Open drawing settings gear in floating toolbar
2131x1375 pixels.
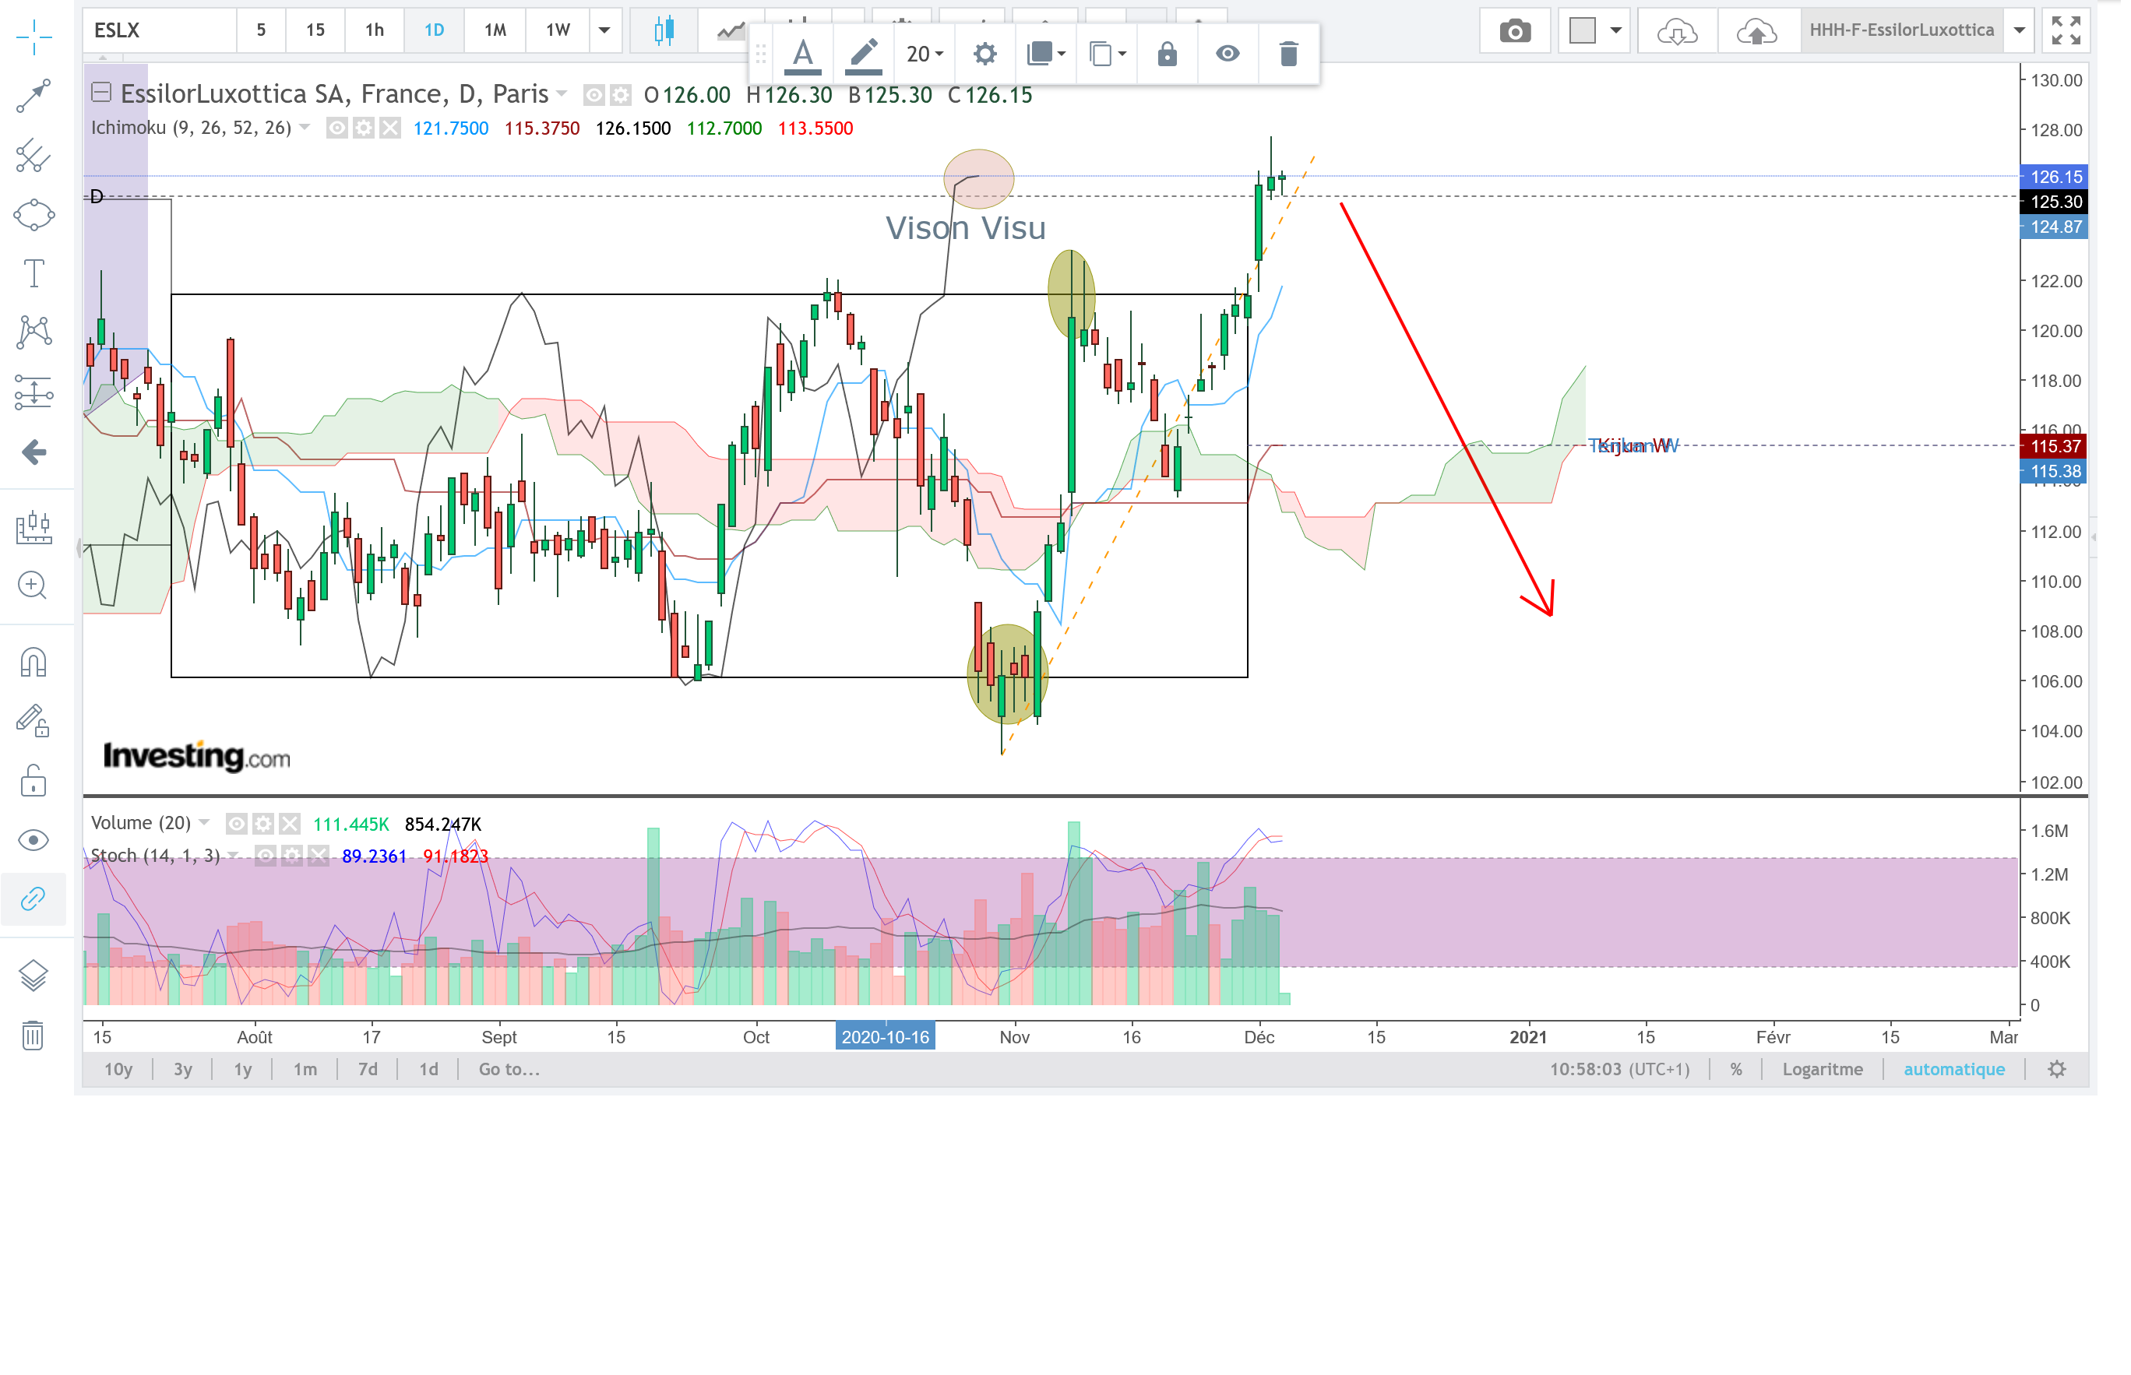point(985,55)
